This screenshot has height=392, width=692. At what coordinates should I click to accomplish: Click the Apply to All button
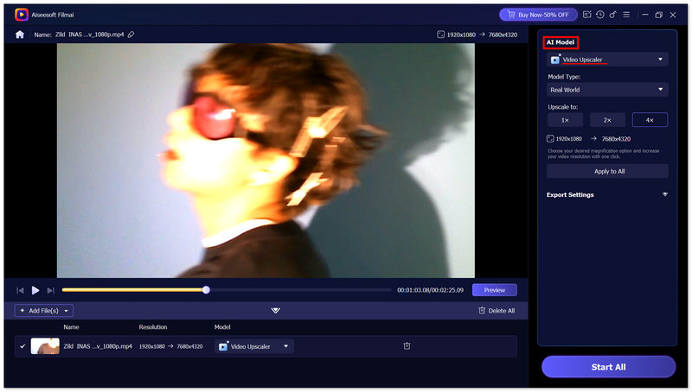[607, 171]
